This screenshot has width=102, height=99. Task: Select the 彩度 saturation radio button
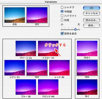(62, 20)
